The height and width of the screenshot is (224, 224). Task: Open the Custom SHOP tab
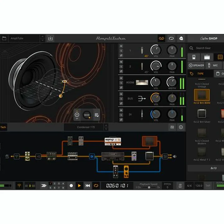pos(209,39)
